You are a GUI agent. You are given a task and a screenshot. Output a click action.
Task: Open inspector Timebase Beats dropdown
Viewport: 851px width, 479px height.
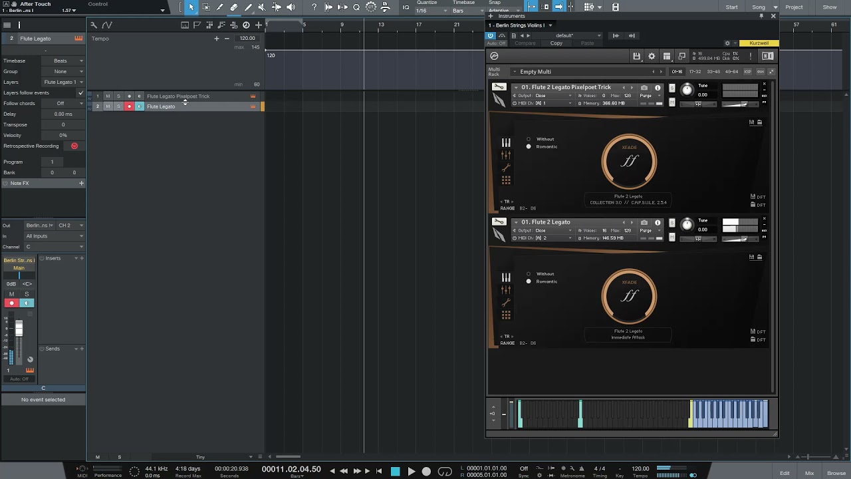63,61
